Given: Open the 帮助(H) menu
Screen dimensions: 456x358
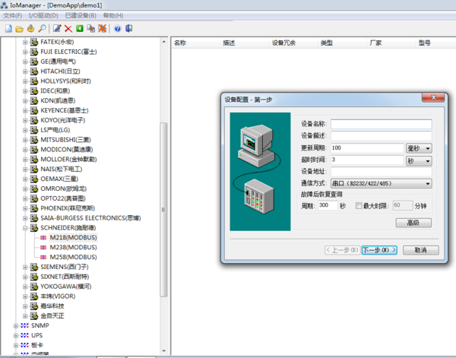Looking at the screenshot, I should pos(113,15).
